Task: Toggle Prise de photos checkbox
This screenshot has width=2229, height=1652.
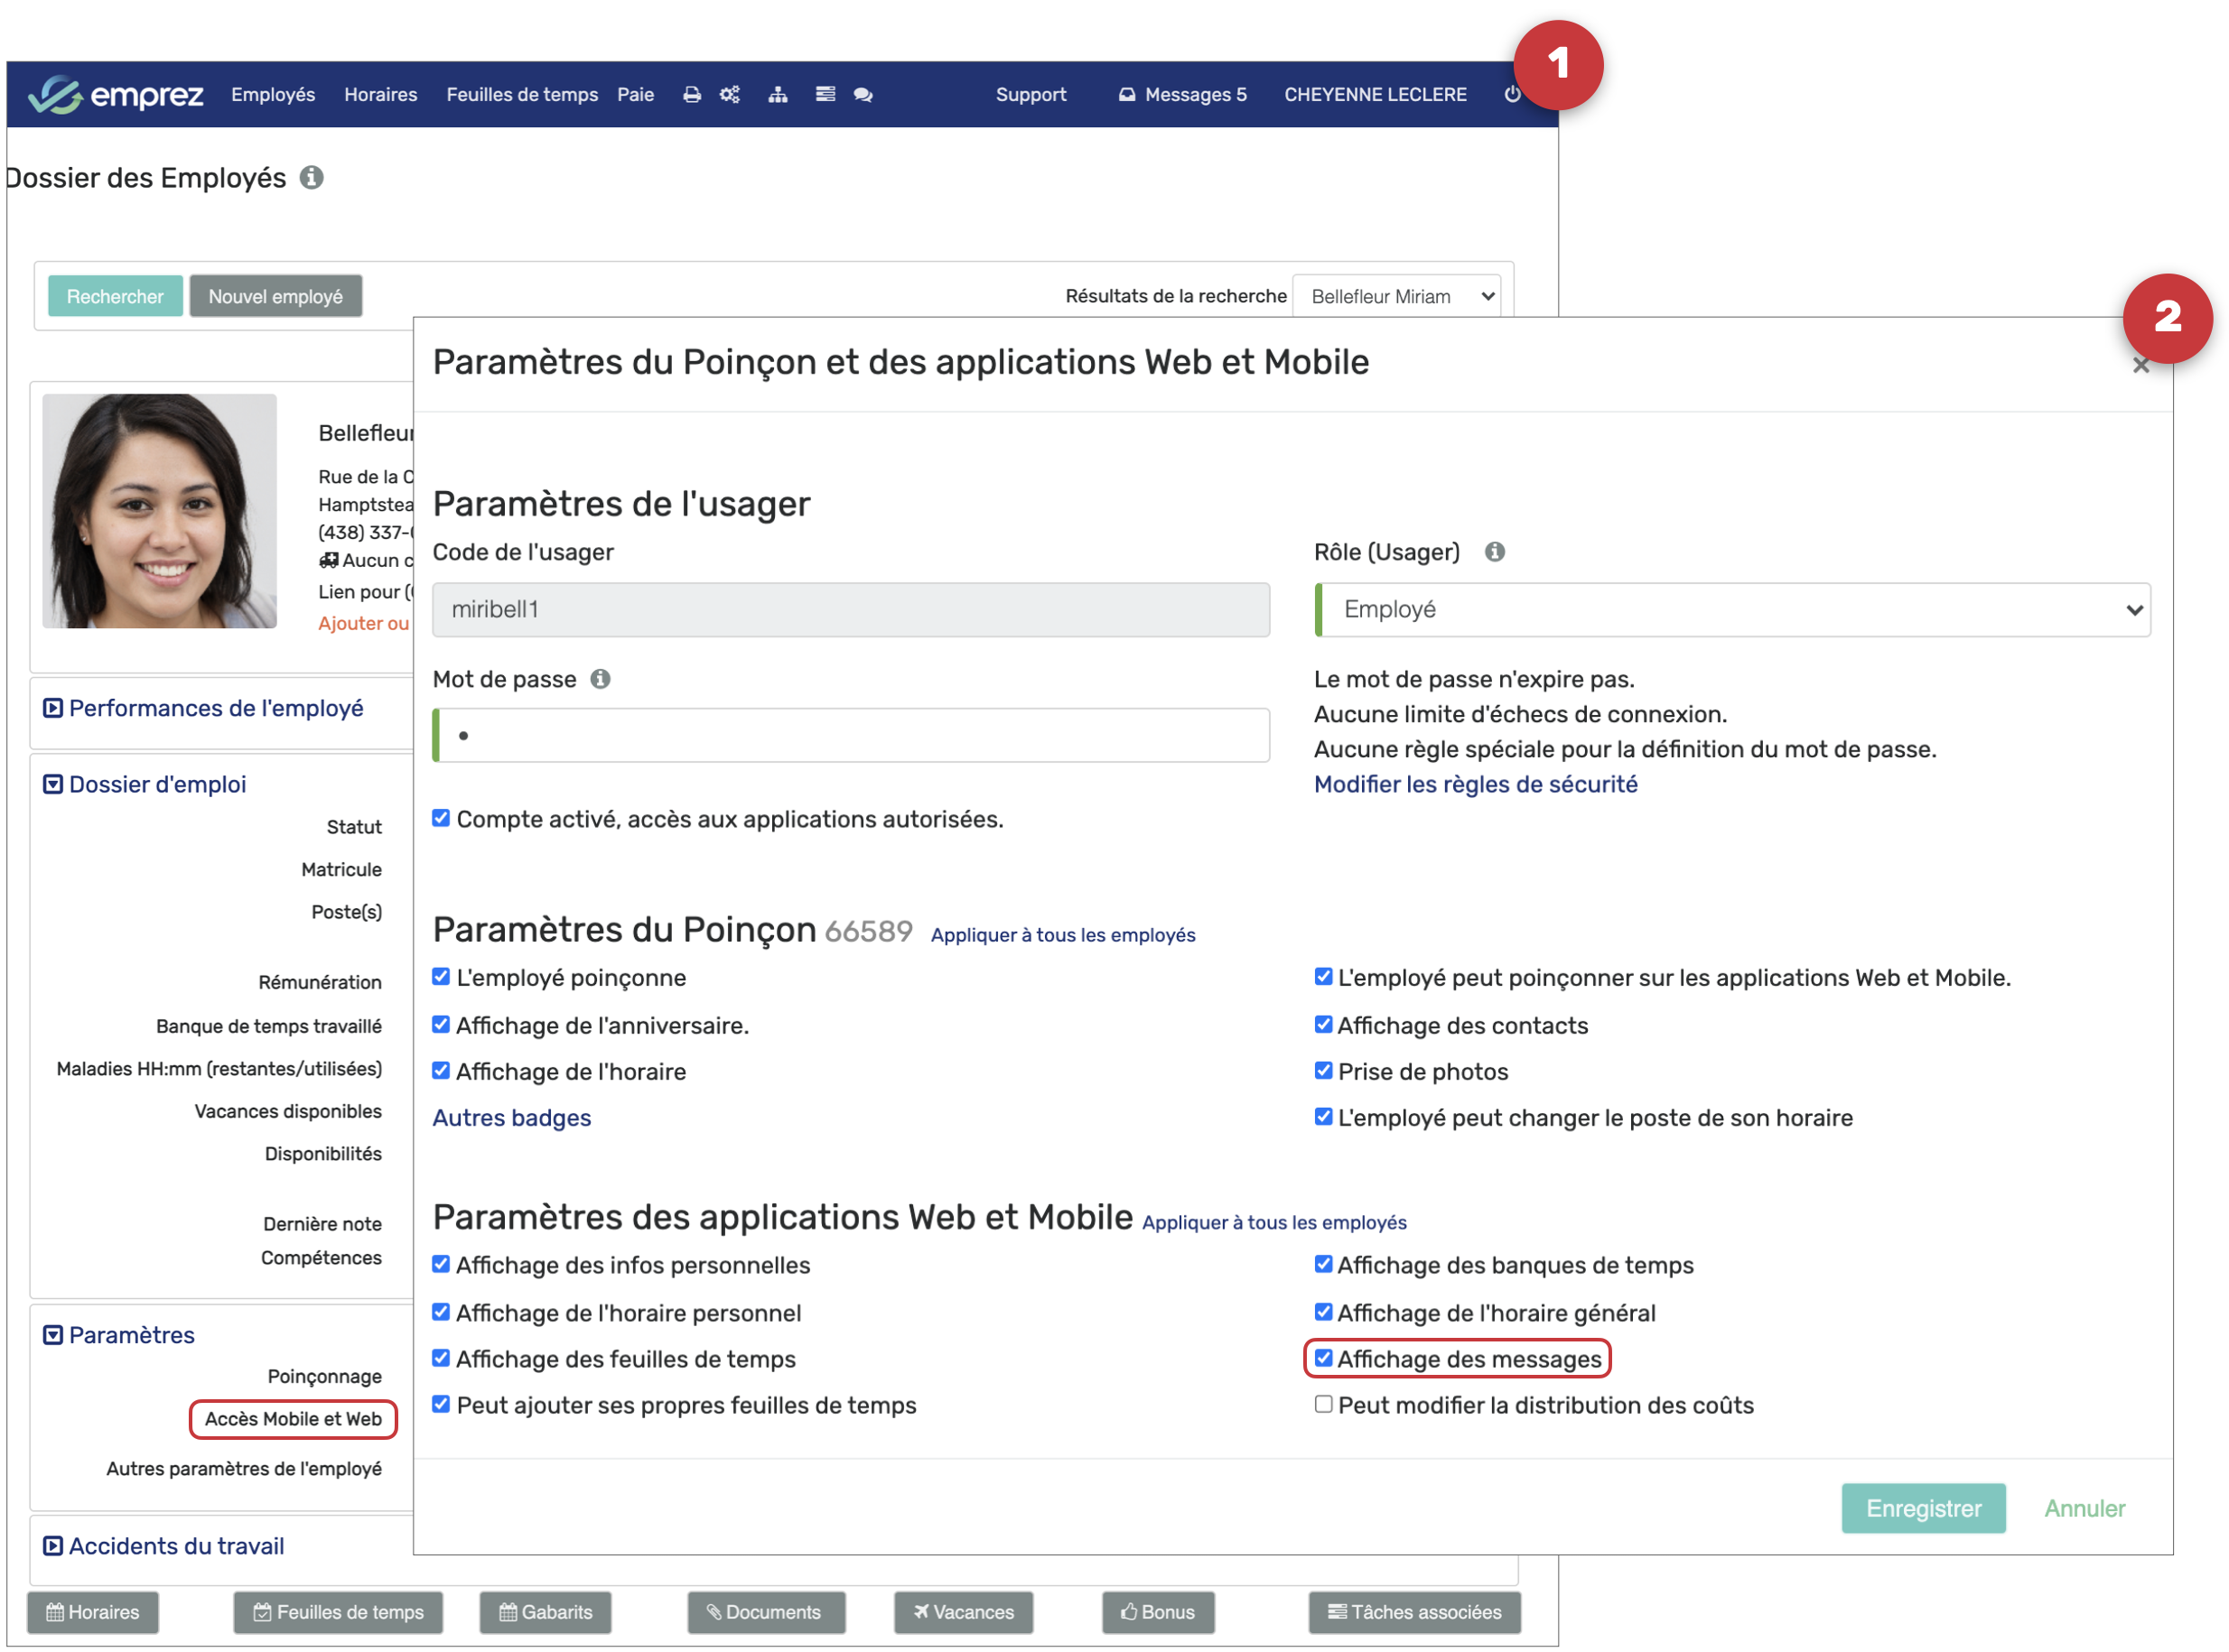Action: [1324, 1071]
